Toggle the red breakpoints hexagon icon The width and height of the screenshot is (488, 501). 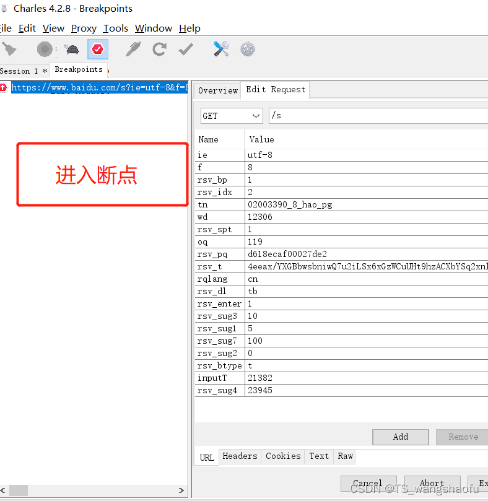click(x=98, y=49)
